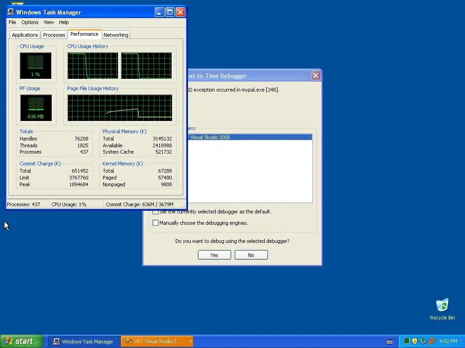Viewport: 465px width, 348px height.
Task: Open the File menu in Task Manager
Action: click(x=12, y=22)
